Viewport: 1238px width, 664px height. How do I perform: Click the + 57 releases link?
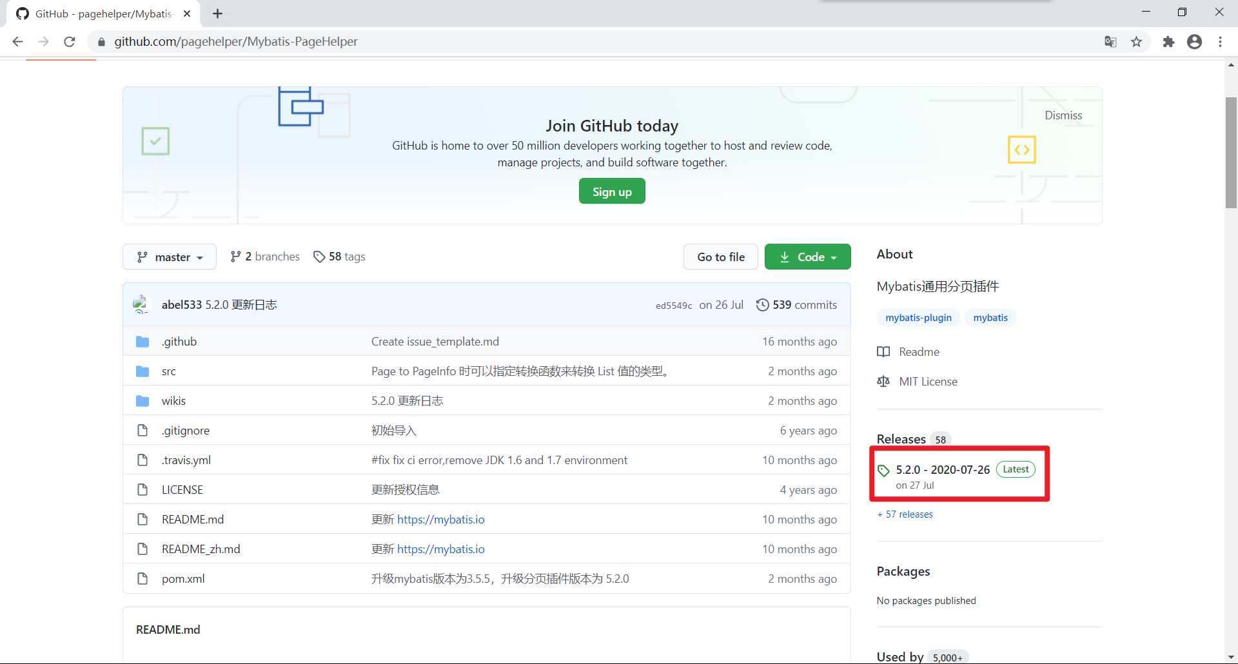pyautogui.click(x=905, y=514)
